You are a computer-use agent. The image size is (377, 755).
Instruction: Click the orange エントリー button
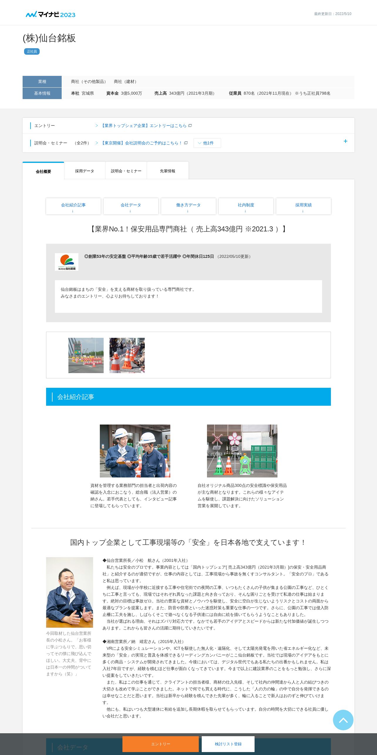[x=161, y=744]
